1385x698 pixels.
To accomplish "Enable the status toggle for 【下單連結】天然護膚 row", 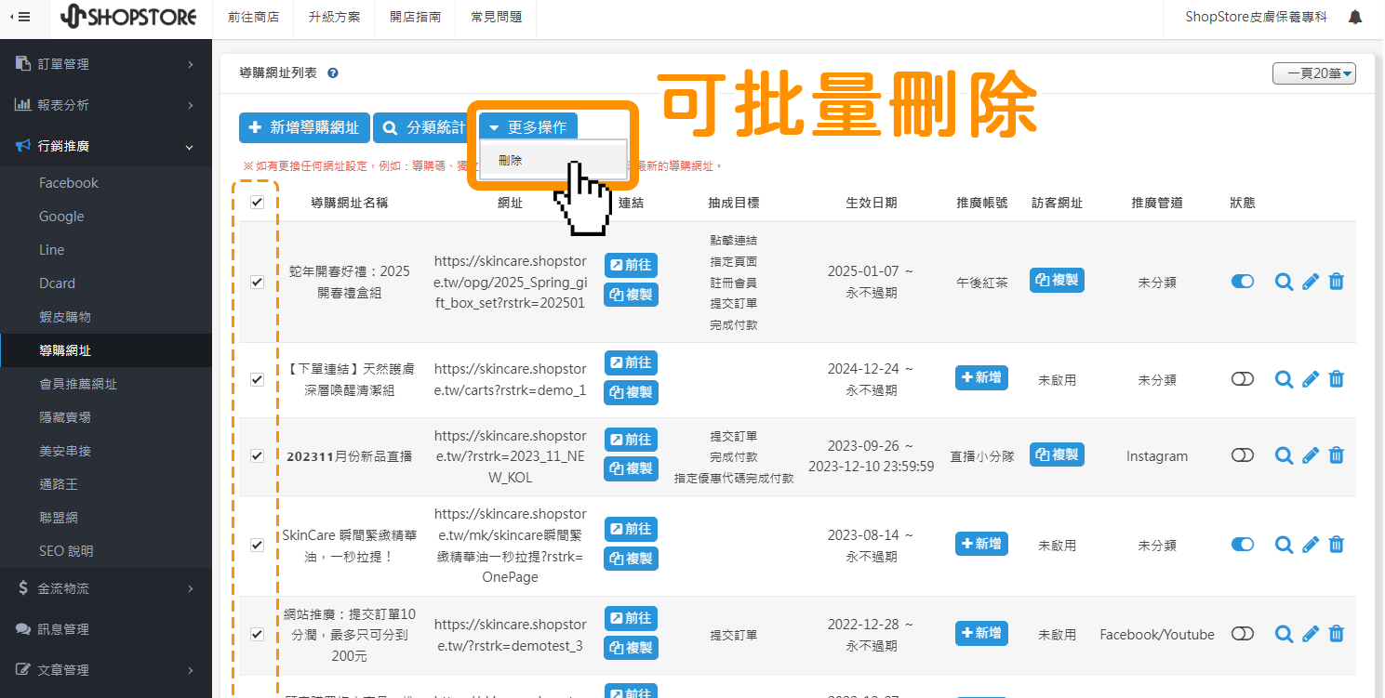I will click(x=1243, y=378).
